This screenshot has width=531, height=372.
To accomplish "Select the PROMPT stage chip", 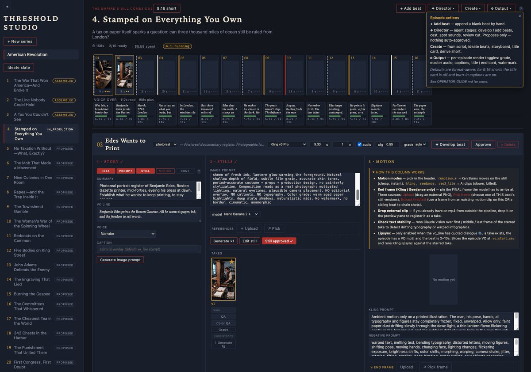I will (x=126, y=171).
